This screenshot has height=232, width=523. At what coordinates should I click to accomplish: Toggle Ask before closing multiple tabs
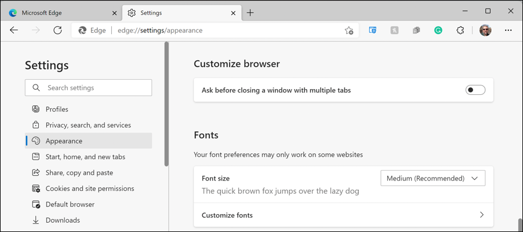pos(475,90)
